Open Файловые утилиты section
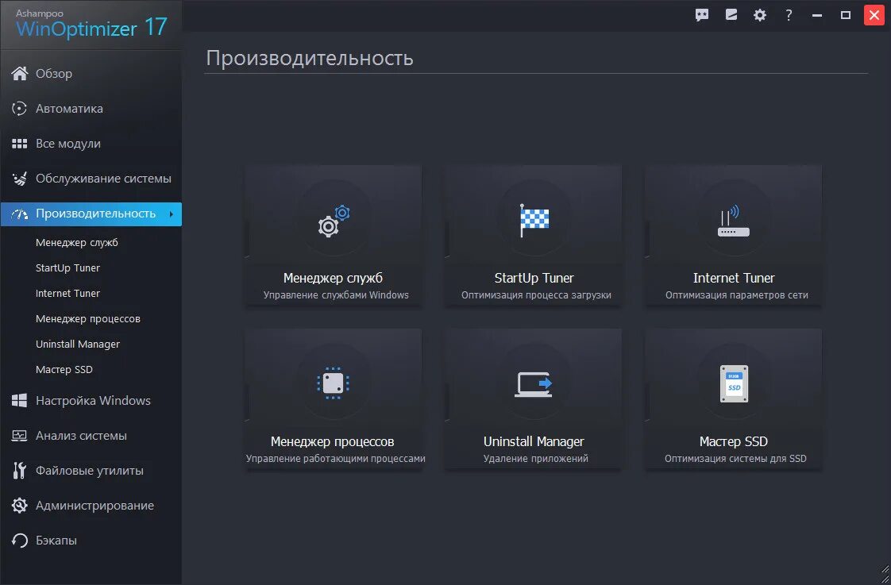 (91, 471)
